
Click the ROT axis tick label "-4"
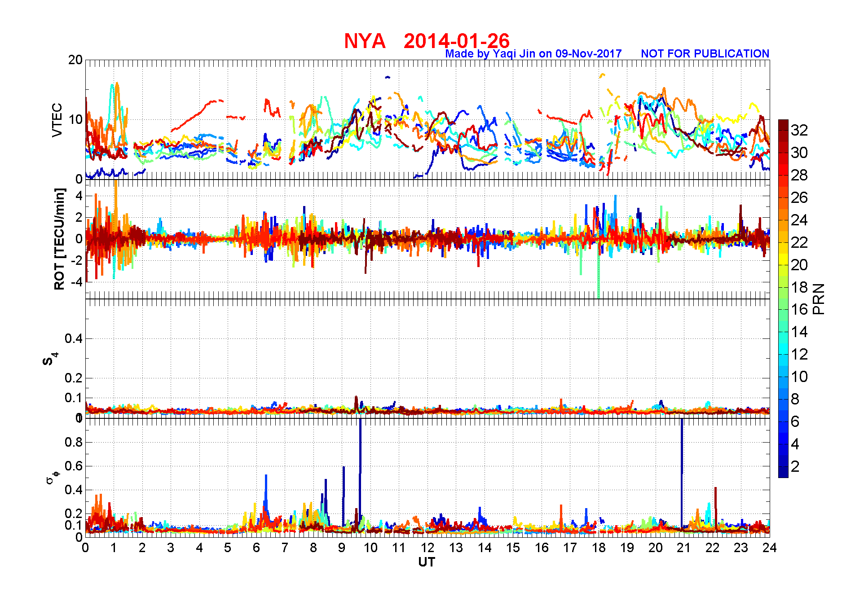[x=76, y=282]
